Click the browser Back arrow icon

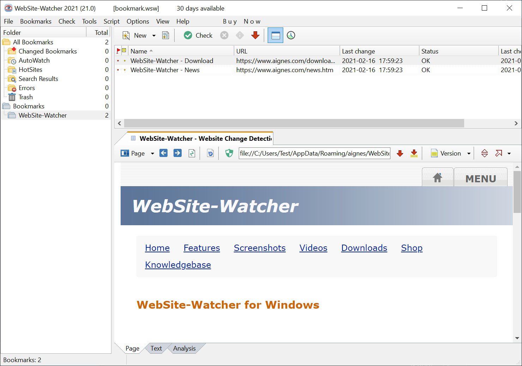click(x=163, y=153)
